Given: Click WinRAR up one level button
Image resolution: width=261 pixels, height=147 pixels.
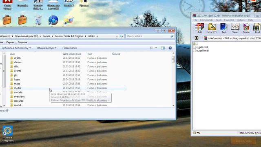Looking at the screenshot, I should [x=197, y=38].
